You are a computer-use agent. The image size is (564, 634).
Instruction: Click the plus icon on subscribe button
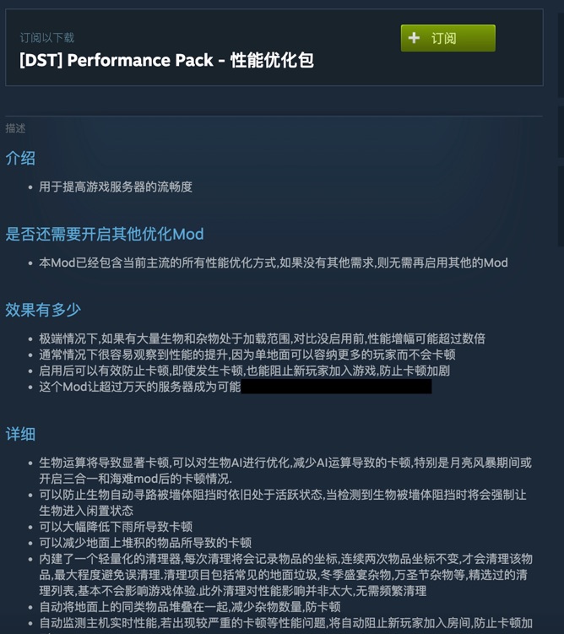414,38
